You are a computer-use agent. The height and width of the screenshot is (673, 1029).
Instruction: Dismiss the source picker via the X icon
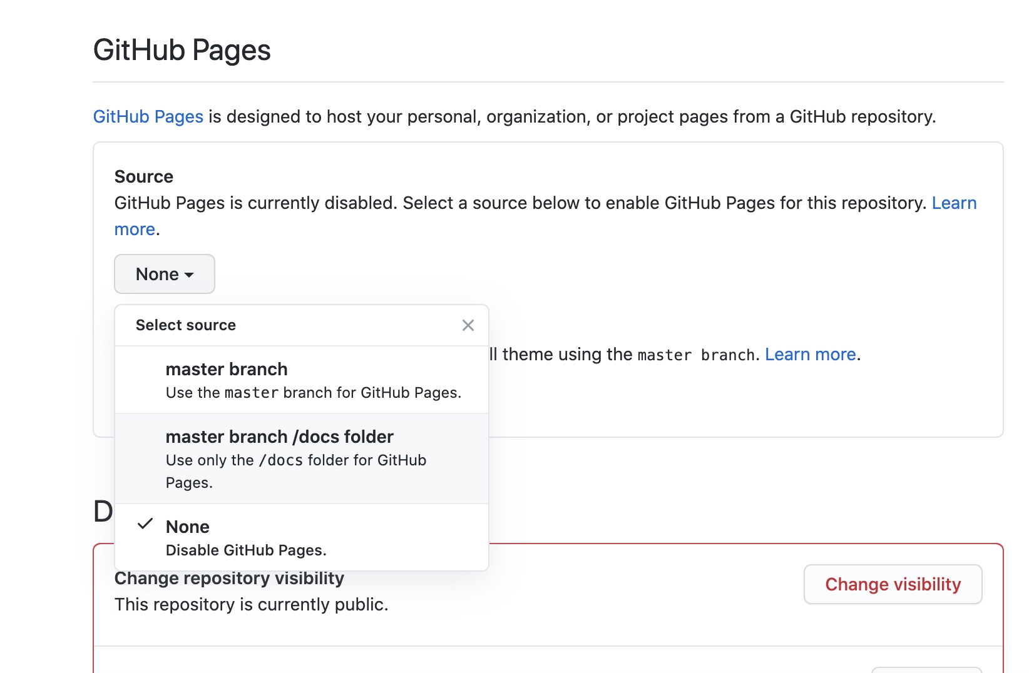pyautogui.click(x=468, y=325)
